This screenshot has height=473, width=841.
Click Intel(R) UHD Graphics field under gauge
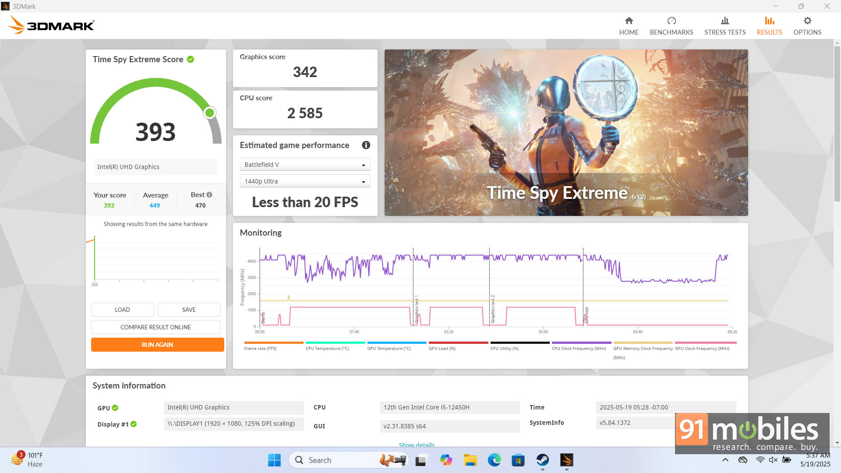(x=155, y=167)
